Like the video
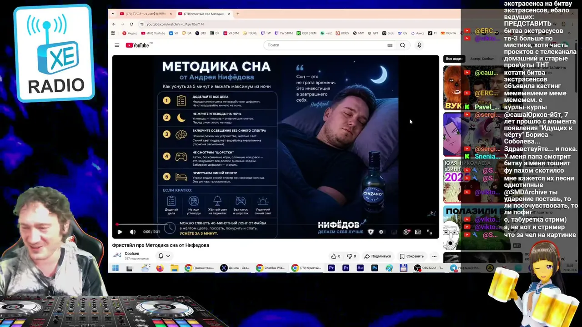Viewport: 582px width, 327px height. (x=336, y=256)
